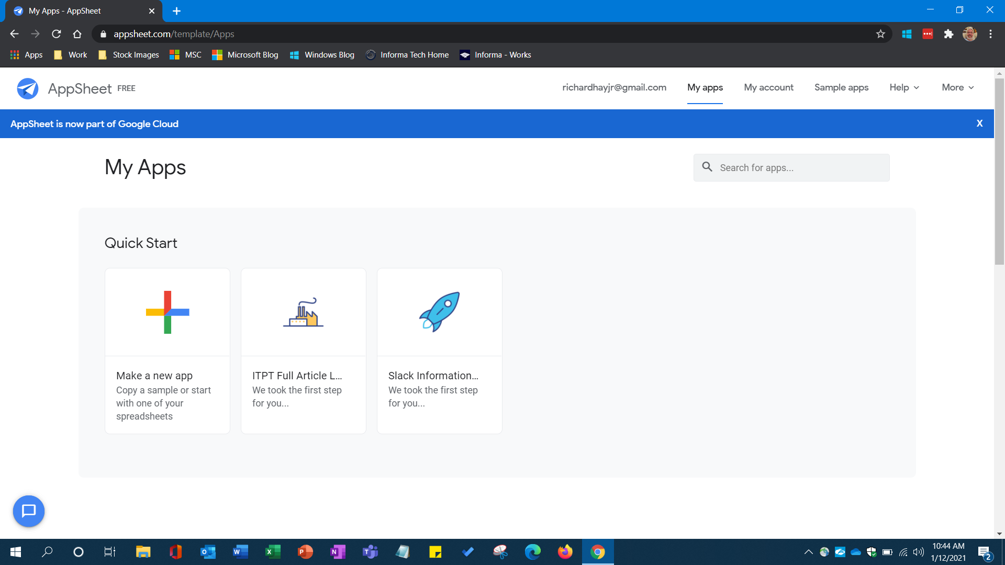
Task: Open the chat support bubble
Action: pyautogui.click(x=29, y=511)
